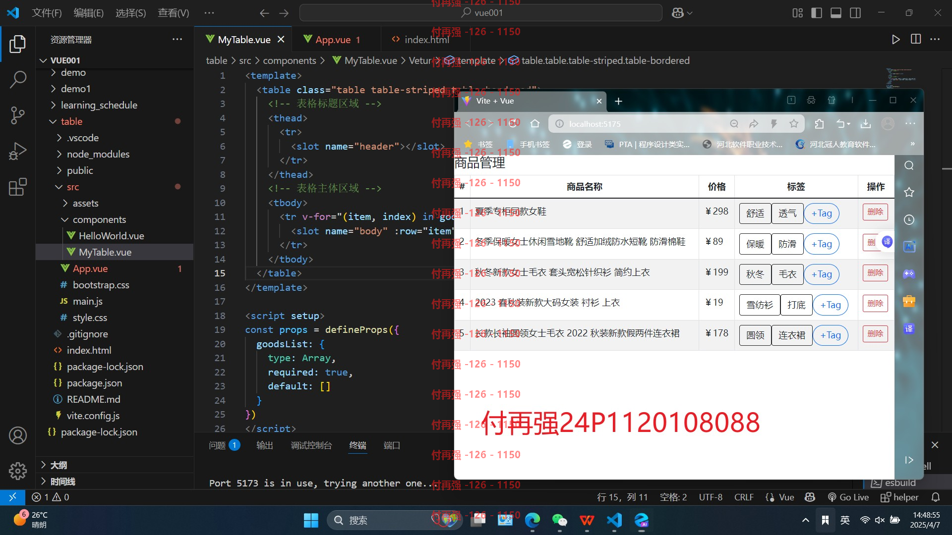Open 编辑(E) menu
The height and width of the screenshot is (535, 952).
click(88, 13)
